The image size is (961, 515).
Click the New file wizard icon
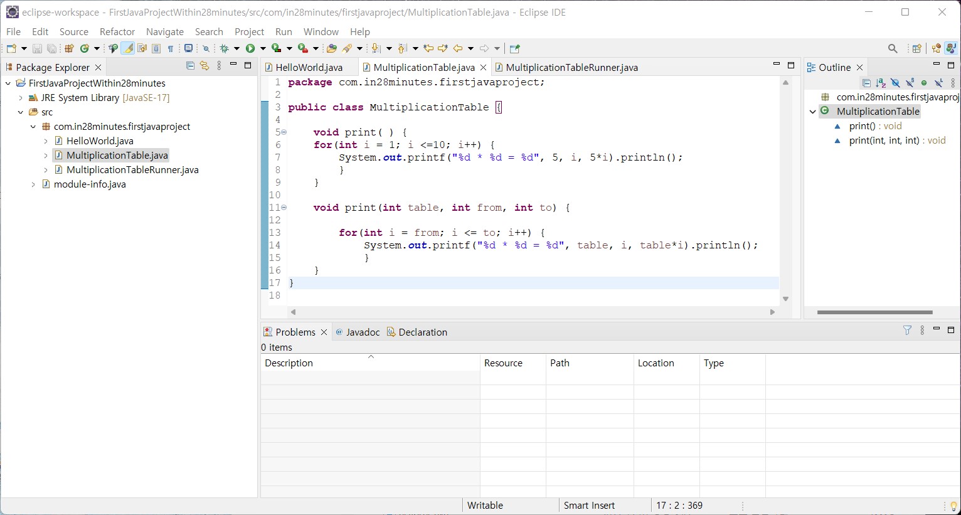click(11, 48)
